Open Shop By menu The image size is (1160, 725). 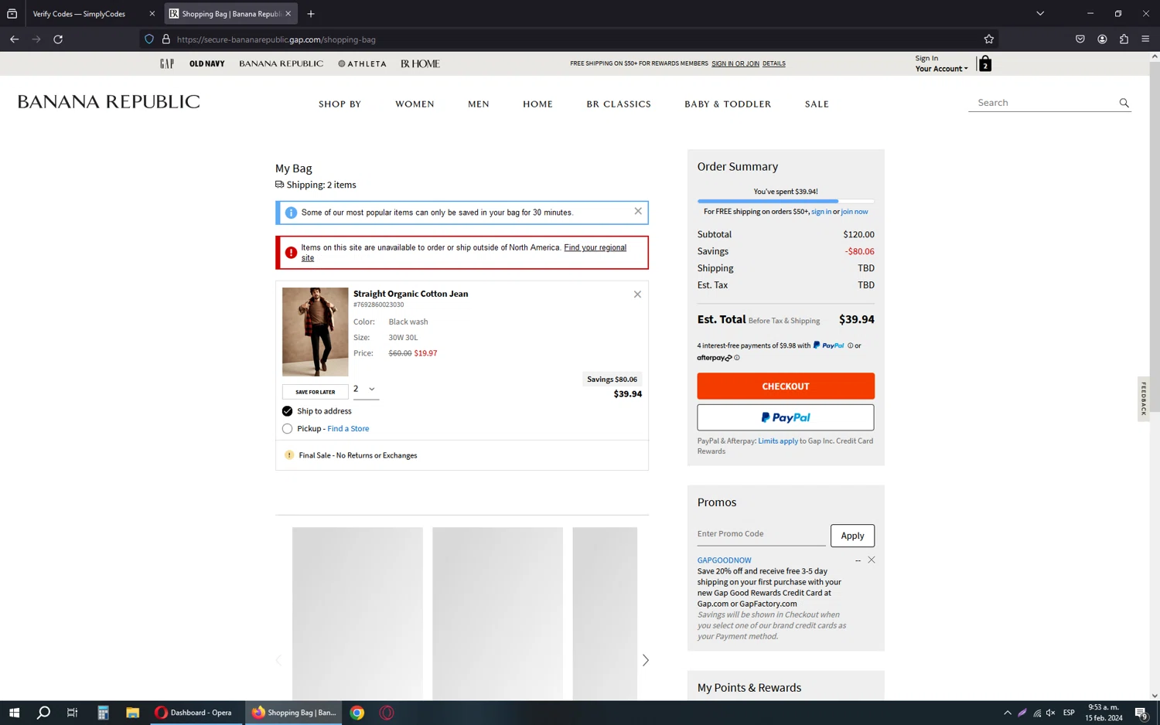[x=339, y=104]
